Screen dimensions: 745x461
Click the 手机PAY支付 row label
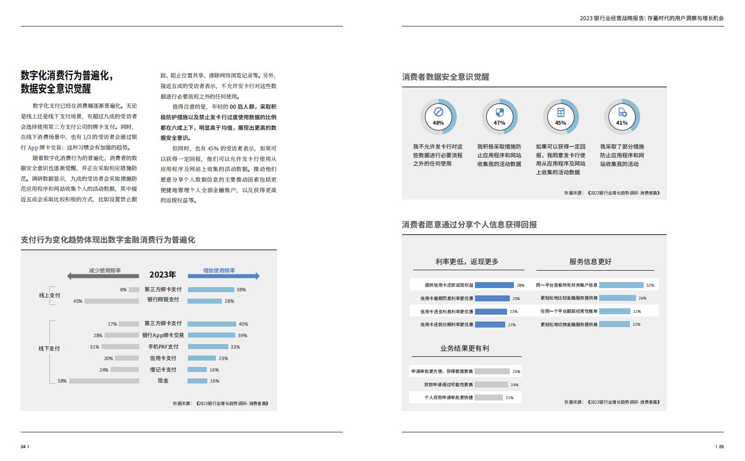(x=163, y=347)
